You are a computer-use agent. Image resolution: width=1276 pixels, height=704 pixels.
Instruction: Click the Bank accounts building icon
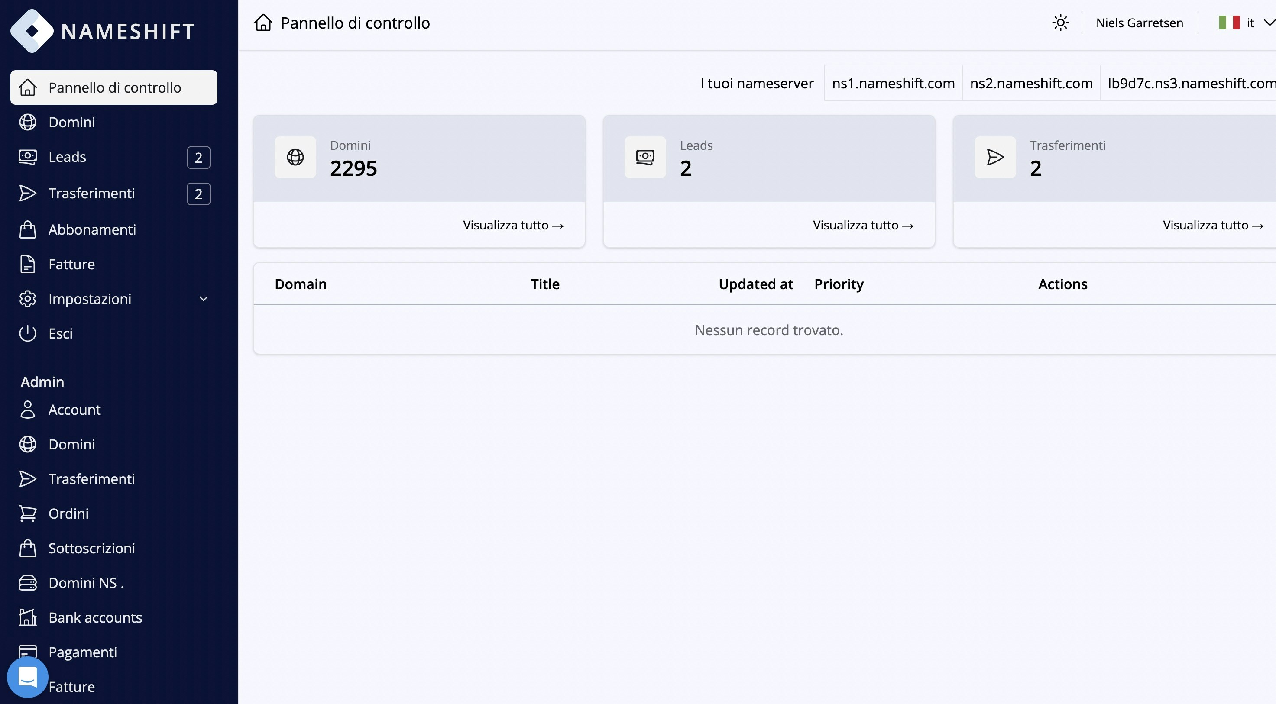pos(28,617)
